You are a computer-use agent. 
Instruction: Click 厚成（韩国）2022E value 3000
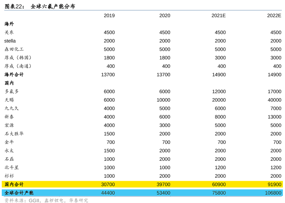tap(276, 58)
